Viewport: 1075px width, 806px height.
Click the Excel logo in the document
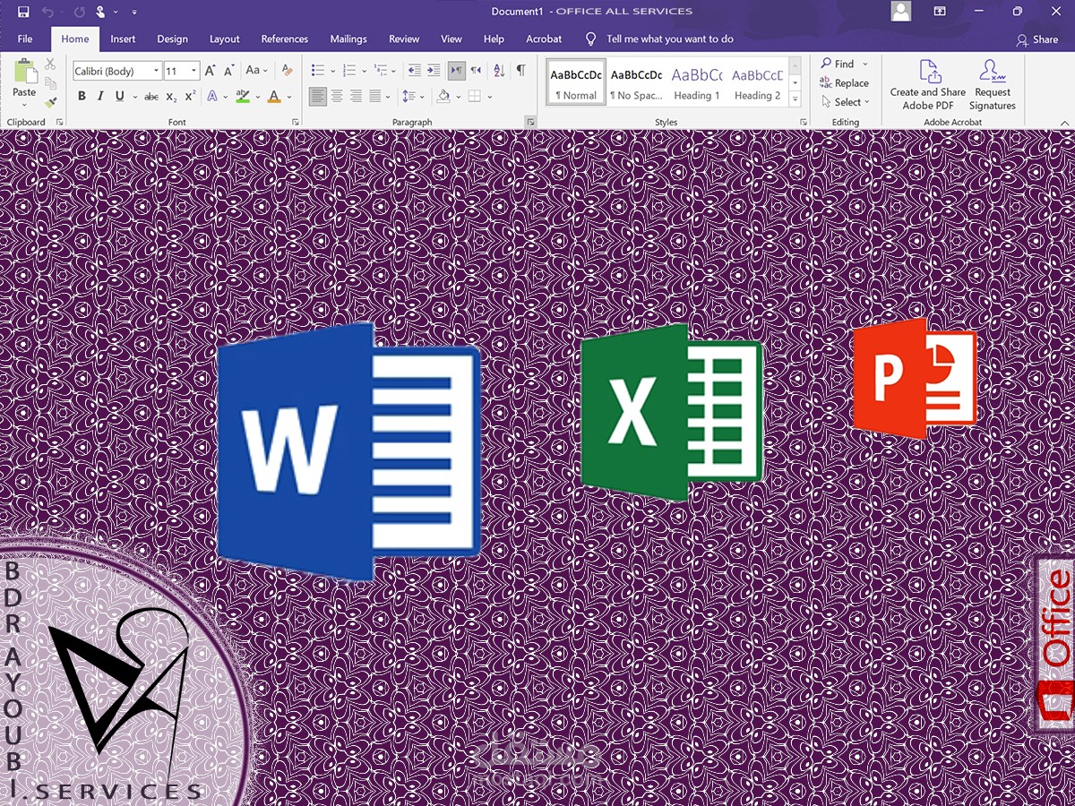click(672, 412)
